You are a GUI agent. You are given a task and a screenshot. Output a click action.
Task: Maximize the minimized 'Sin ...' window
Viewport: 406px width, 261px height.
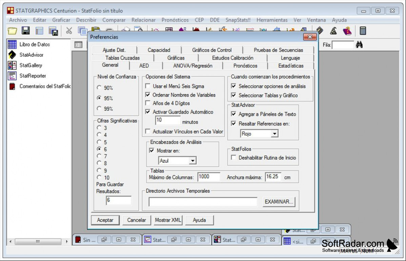coord(119,240)
